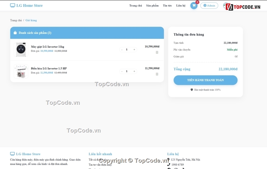Decrease quantity of Điều hòa LG Inverter

[x=122, y=71]
